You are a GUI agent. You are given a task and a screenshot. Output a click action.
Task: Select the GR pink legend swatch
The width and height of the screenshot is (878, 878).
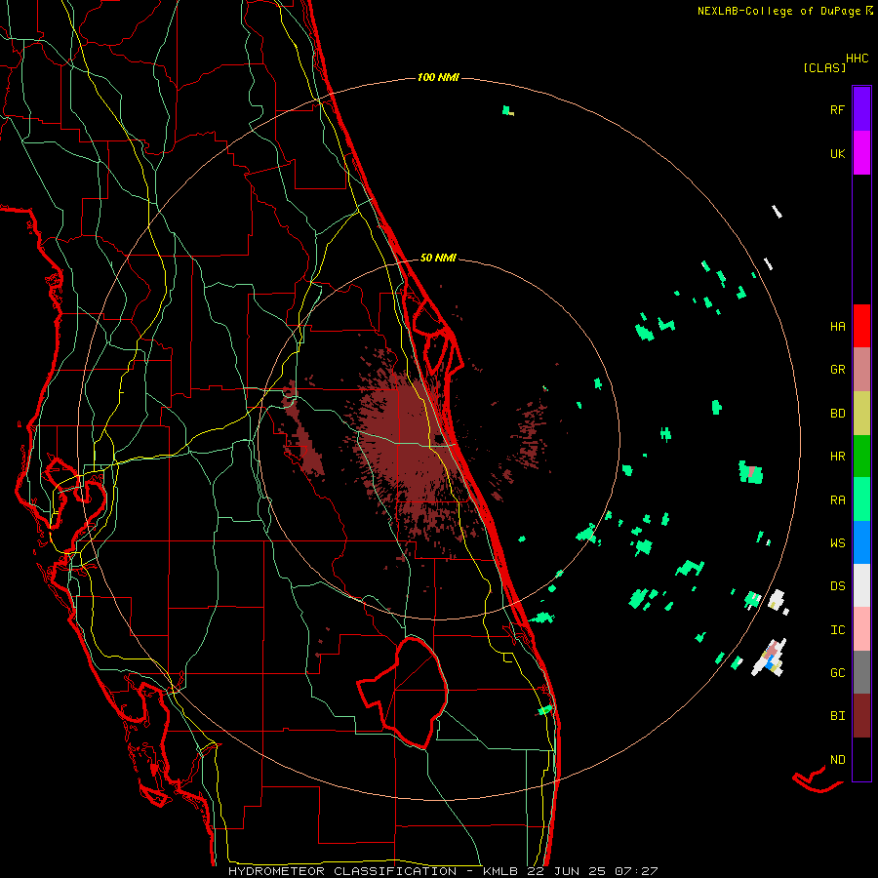pyautogui.click(x=861, y=370)
